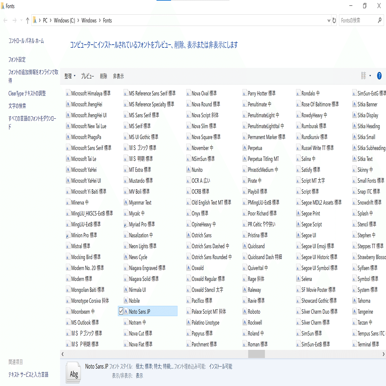Screen dimensions: 386x386
Task: Select the Minion Pro shortcut font icon
Action: pyautogui.click(x=68, y=235)
